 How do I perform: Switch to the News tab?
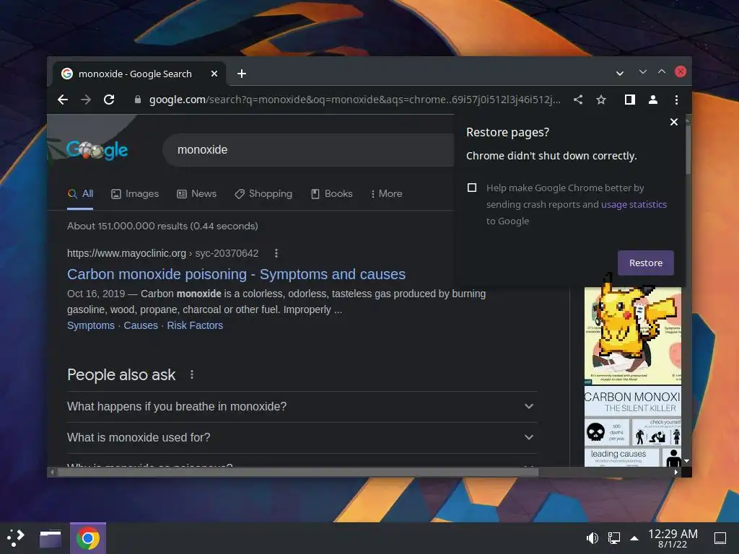pos(196,193)
